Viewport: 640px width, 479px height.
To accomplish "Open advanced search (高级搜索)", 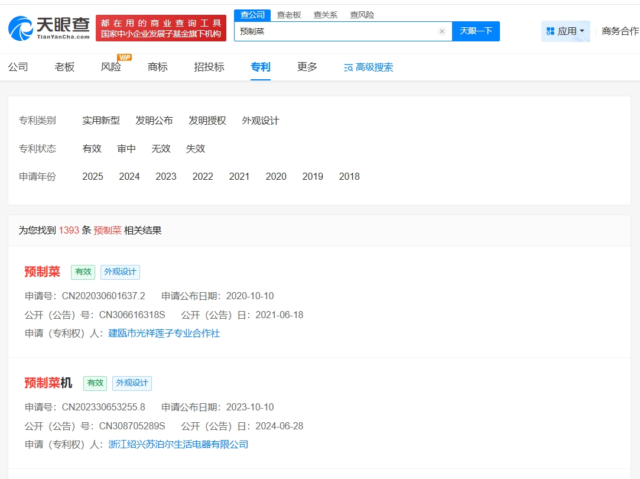I will [x=369, y=67].
